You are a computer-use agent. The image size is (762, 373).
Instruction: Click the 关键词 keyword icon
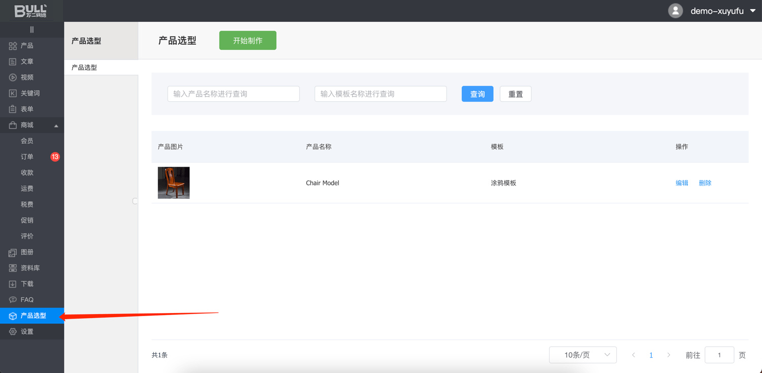[x=13, y=94]
